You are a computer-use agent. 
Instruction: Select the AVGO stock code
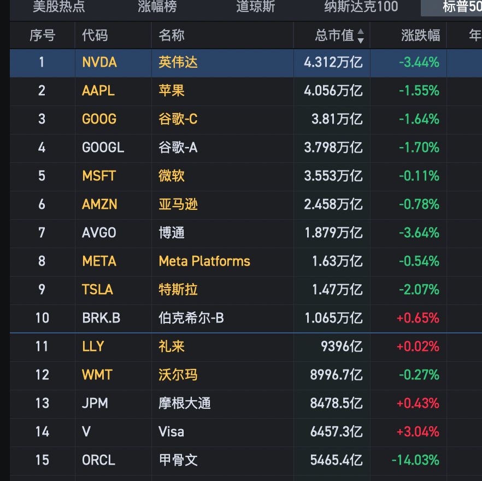[x=99, y=233]
